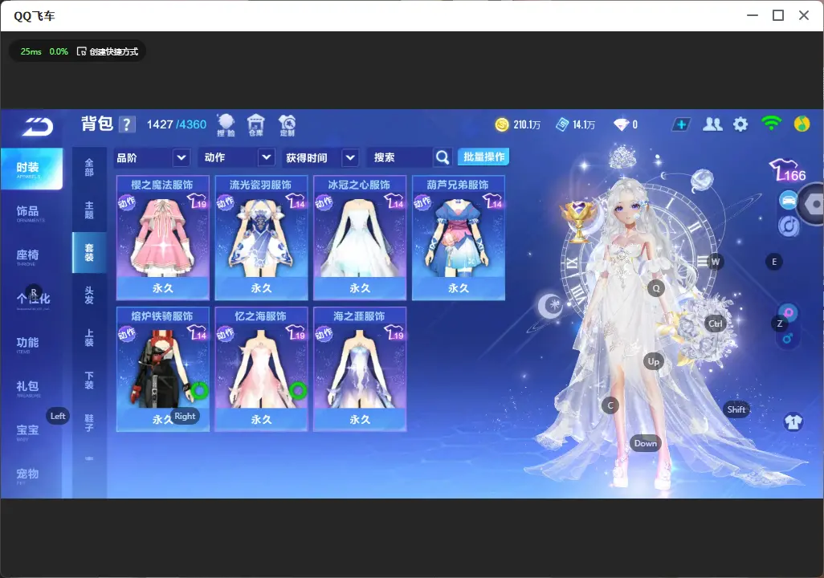Click the golden trophy on character preview

578,222
